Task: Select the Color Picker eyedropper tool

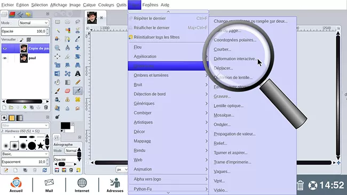Action: [x=77, y=39]
